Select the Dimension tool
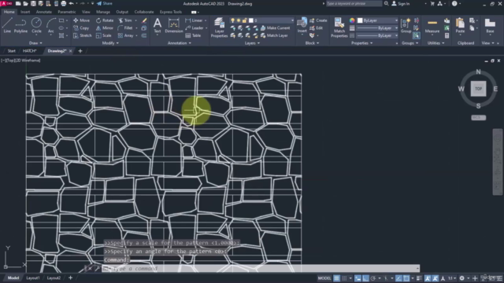 pos(174,25)
